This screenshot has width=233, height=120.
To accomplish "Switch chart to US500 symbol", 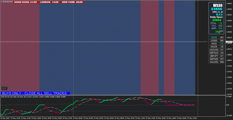I will click(214, 41).
